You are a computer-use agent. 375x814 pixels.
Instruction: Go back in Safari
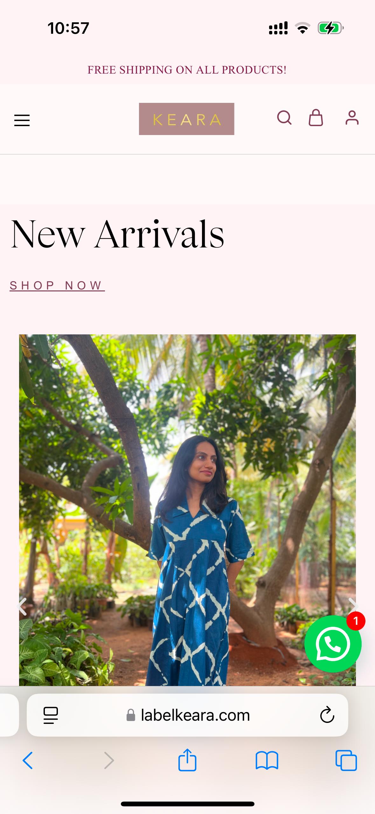coord(28,760)
